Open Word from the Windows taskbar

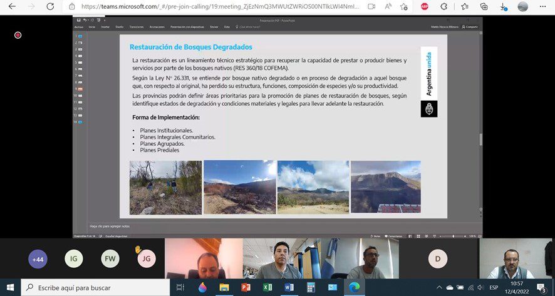(289, 287)
